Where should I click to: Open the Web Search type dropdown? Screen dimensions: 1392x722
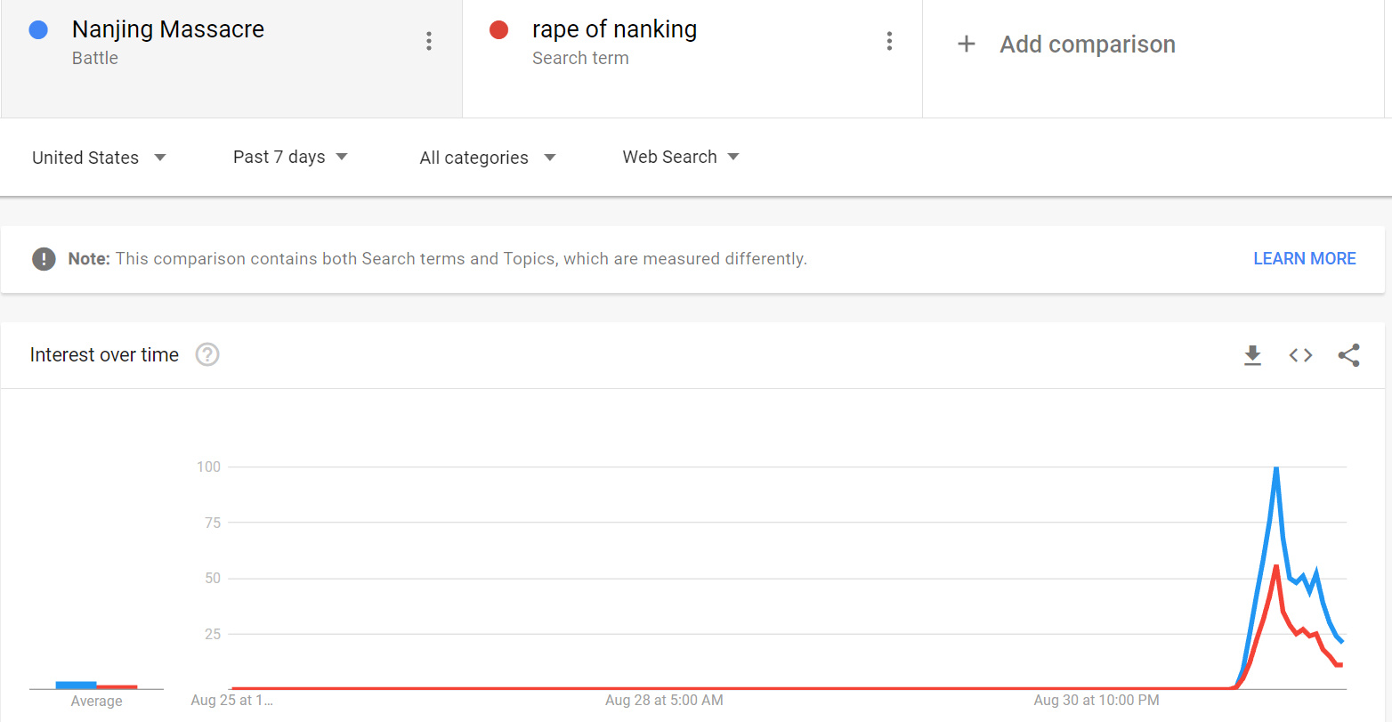681,157
